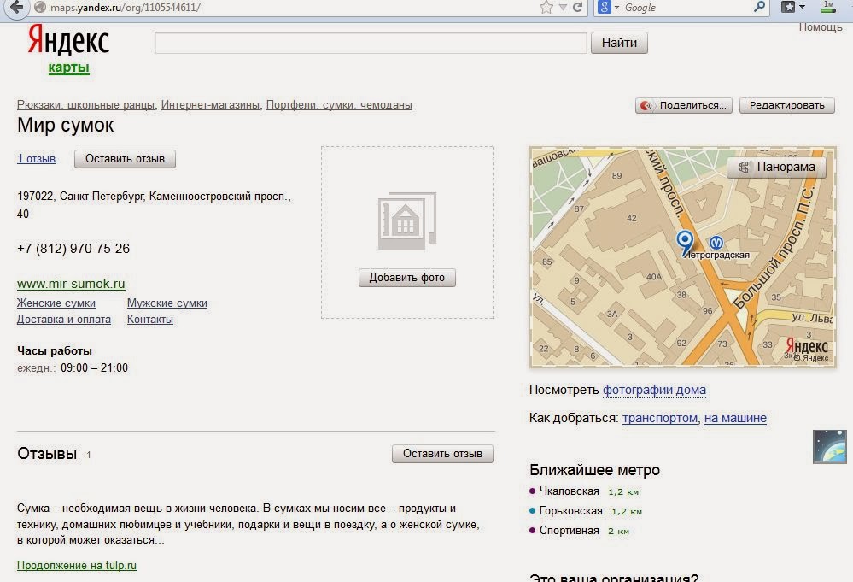Open фотографии дома link

(x=654, y=390)
